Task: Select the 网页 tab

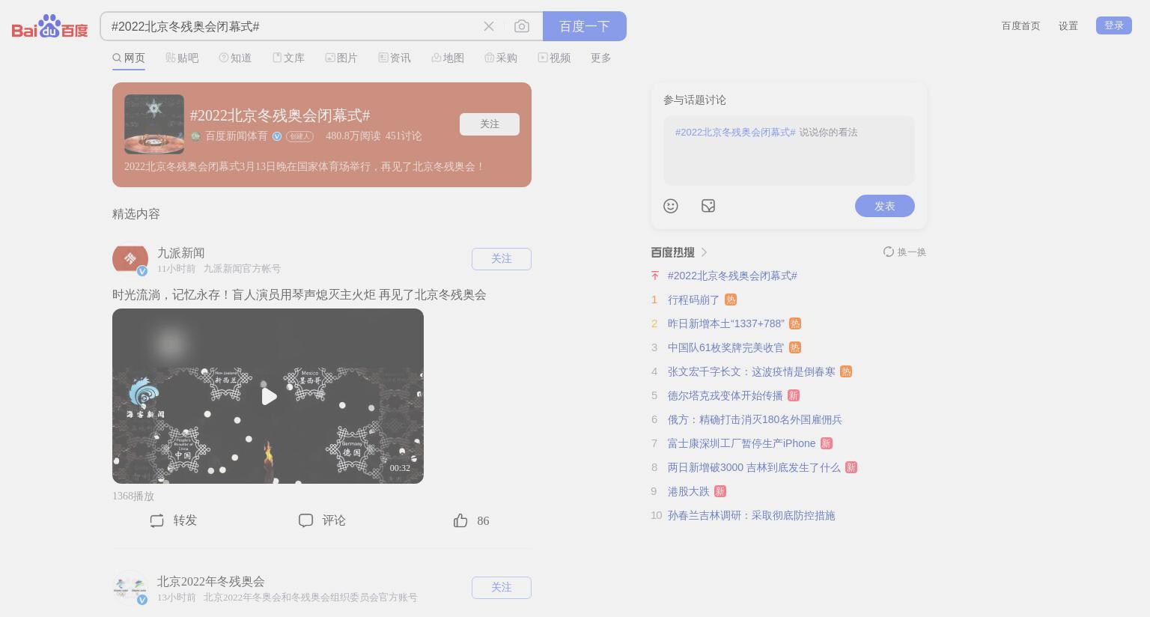Action: (129, 58)
